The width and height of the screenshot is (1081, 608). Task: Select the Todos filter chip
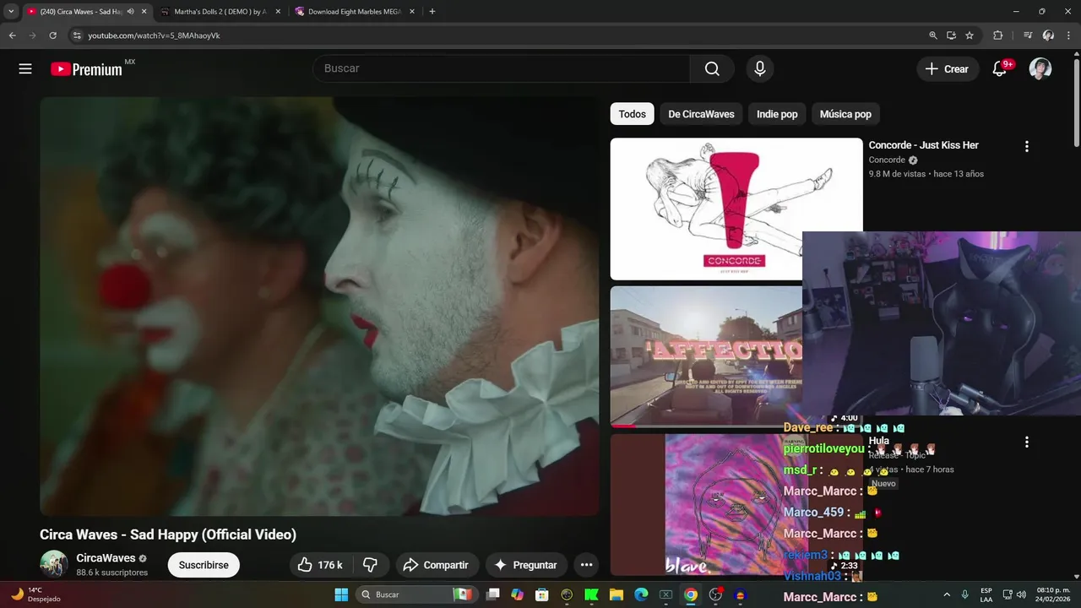click(x=632, y=114)
